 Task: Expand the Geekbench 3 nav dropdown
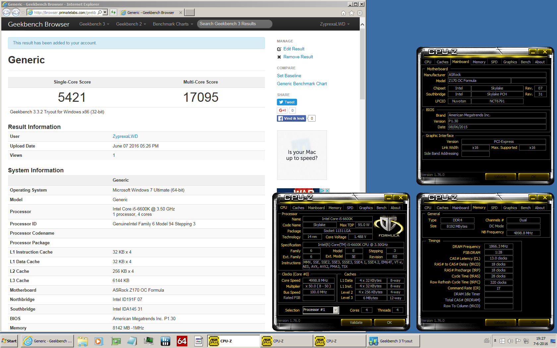pyautogui.click(x=94, y=24)
